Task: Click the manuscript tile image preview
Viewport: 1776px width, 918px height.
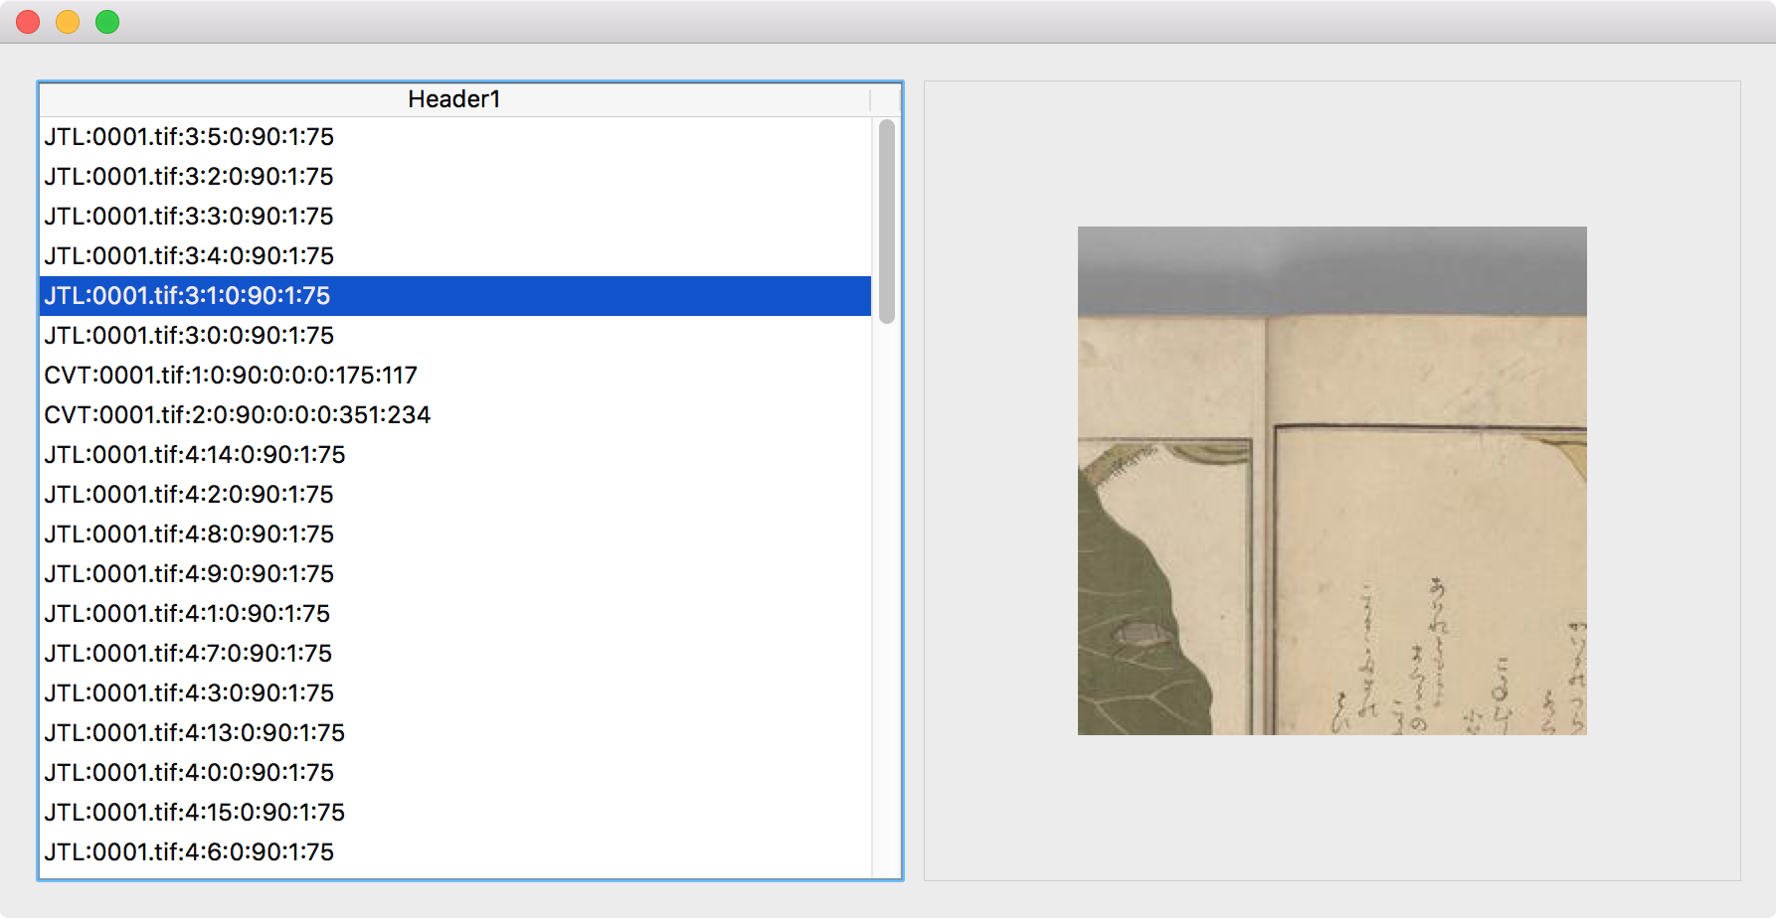Action: [1332, 481]
